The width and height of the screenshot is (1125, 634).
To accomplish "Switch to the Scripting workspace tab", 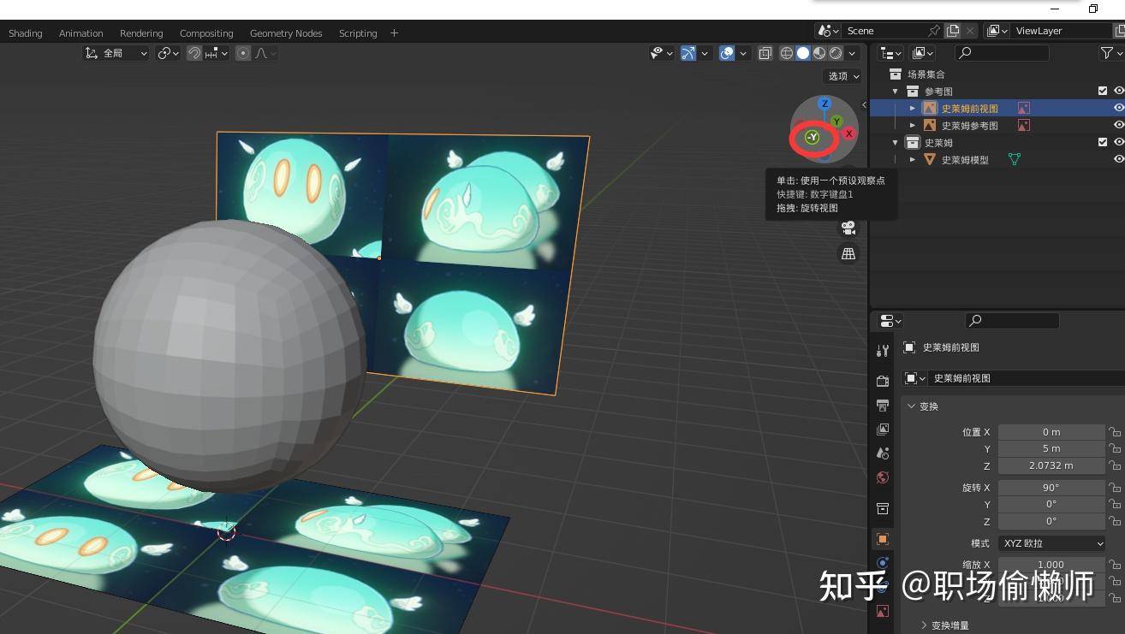I will click(x=358, y=33).
